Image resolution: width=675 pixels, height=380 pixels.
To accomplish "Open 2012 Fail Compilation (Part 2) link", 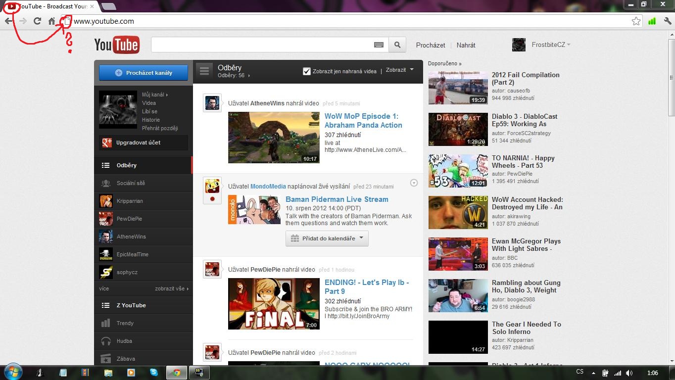I will [526, 79].
